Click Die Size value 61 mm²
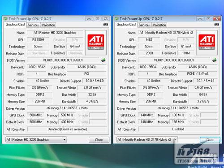 [186, 47]
